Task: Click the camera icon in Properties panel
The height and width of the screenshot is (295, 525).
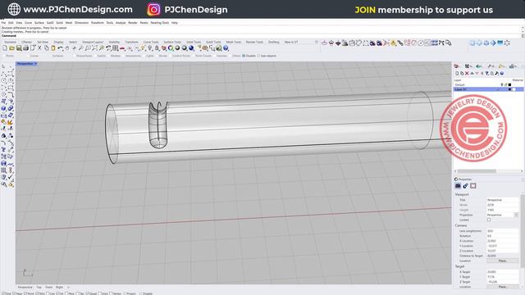Action: coord(458,186)
